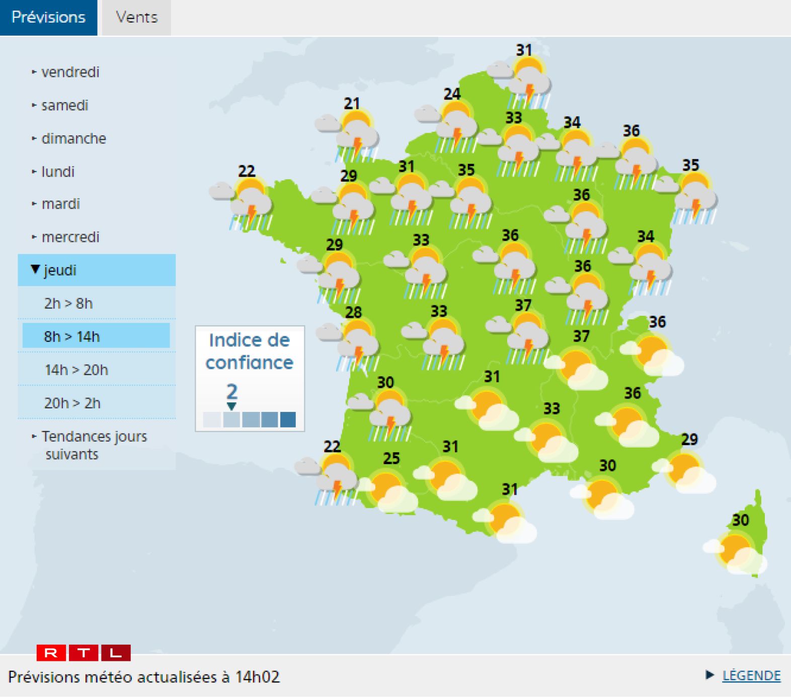Click the sunny icon showing 33 degrees in south
This screenshot has width=791, height=698.
point(547,441)
